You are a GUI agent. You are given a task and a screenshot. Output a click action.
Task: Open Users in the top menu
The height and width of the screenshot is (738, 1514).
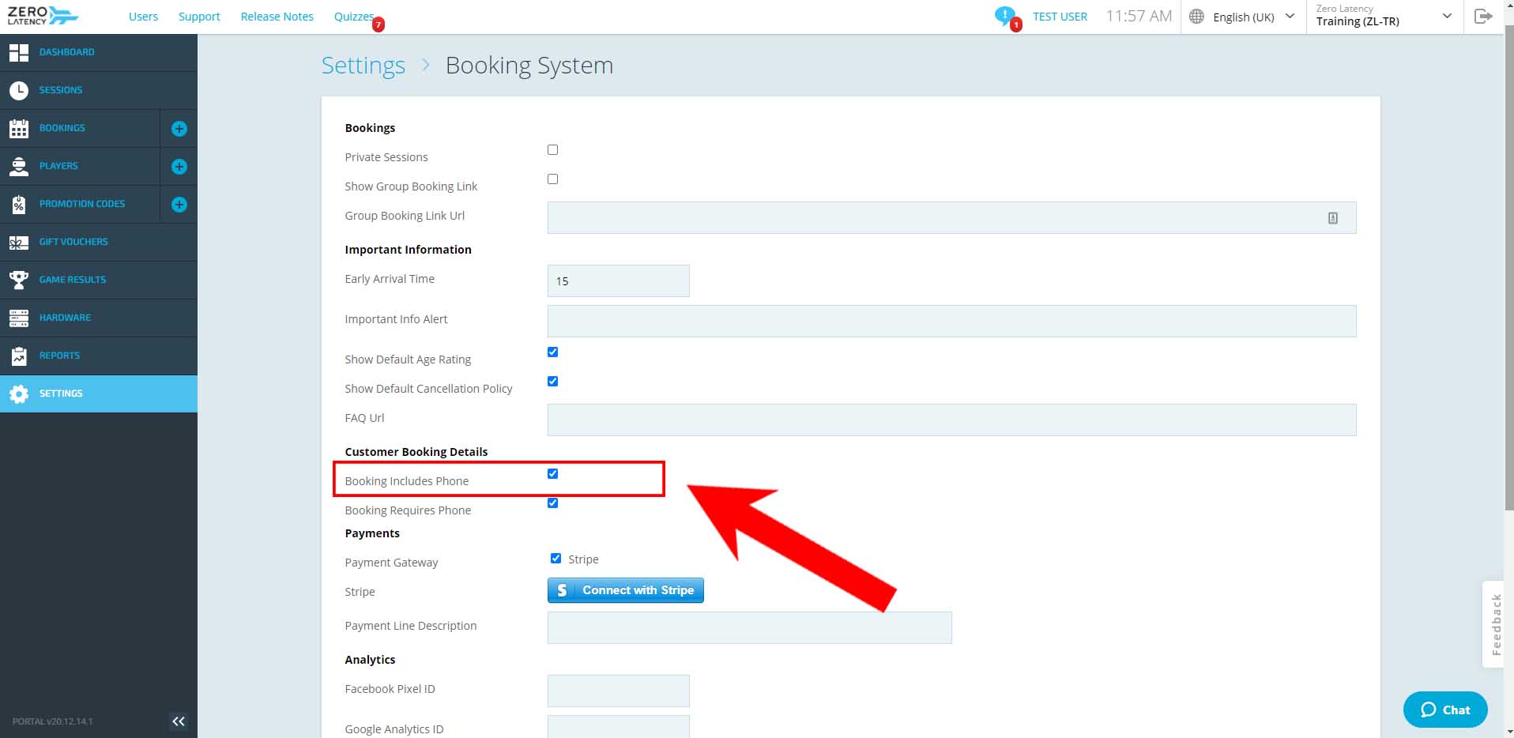[143, 17]
